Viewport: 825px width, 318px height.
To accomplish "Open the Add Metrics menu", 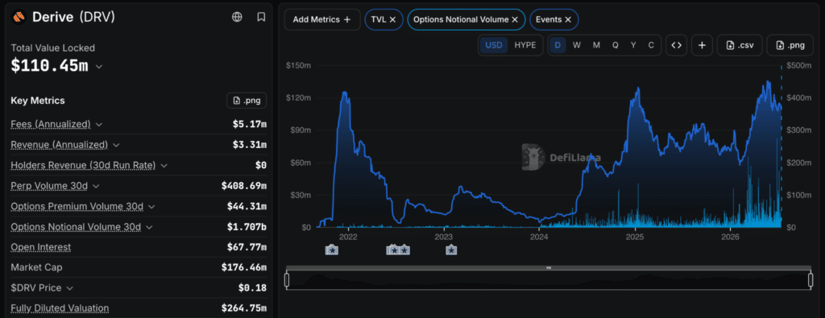I will [322, 19].
